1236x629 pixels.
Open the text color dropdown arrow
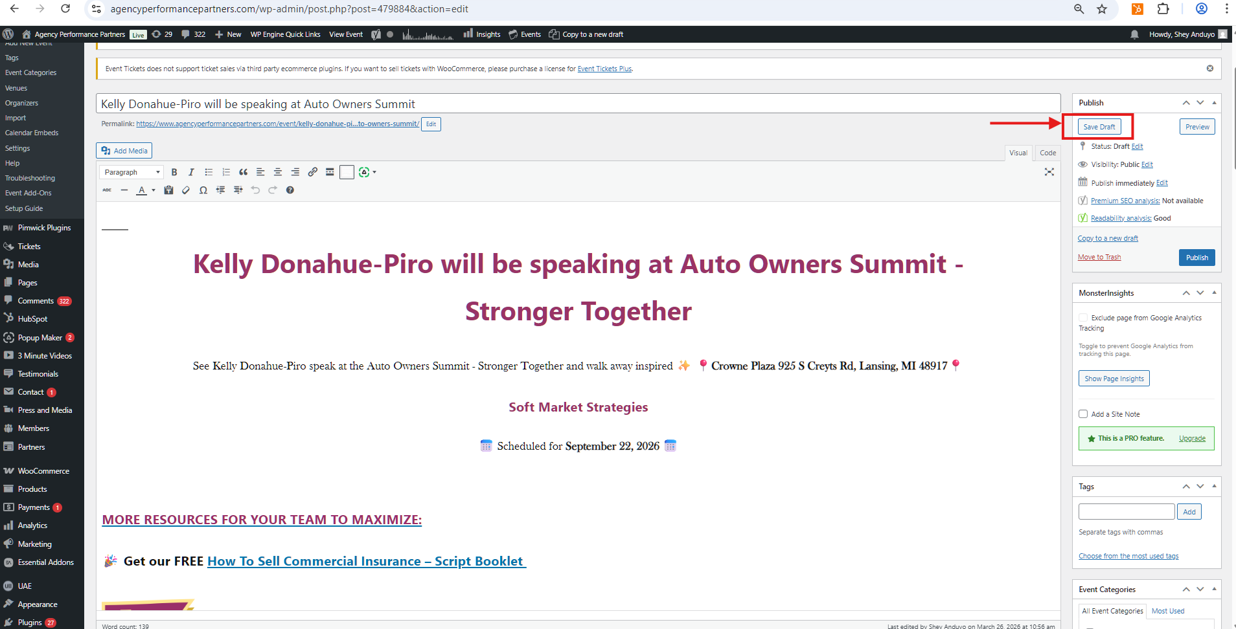(154, 190)
